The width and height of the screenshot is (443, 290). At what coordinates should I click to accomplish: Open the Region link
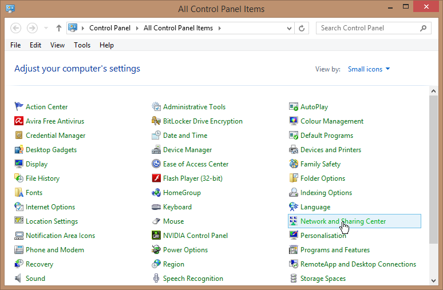tap(173, 264)
